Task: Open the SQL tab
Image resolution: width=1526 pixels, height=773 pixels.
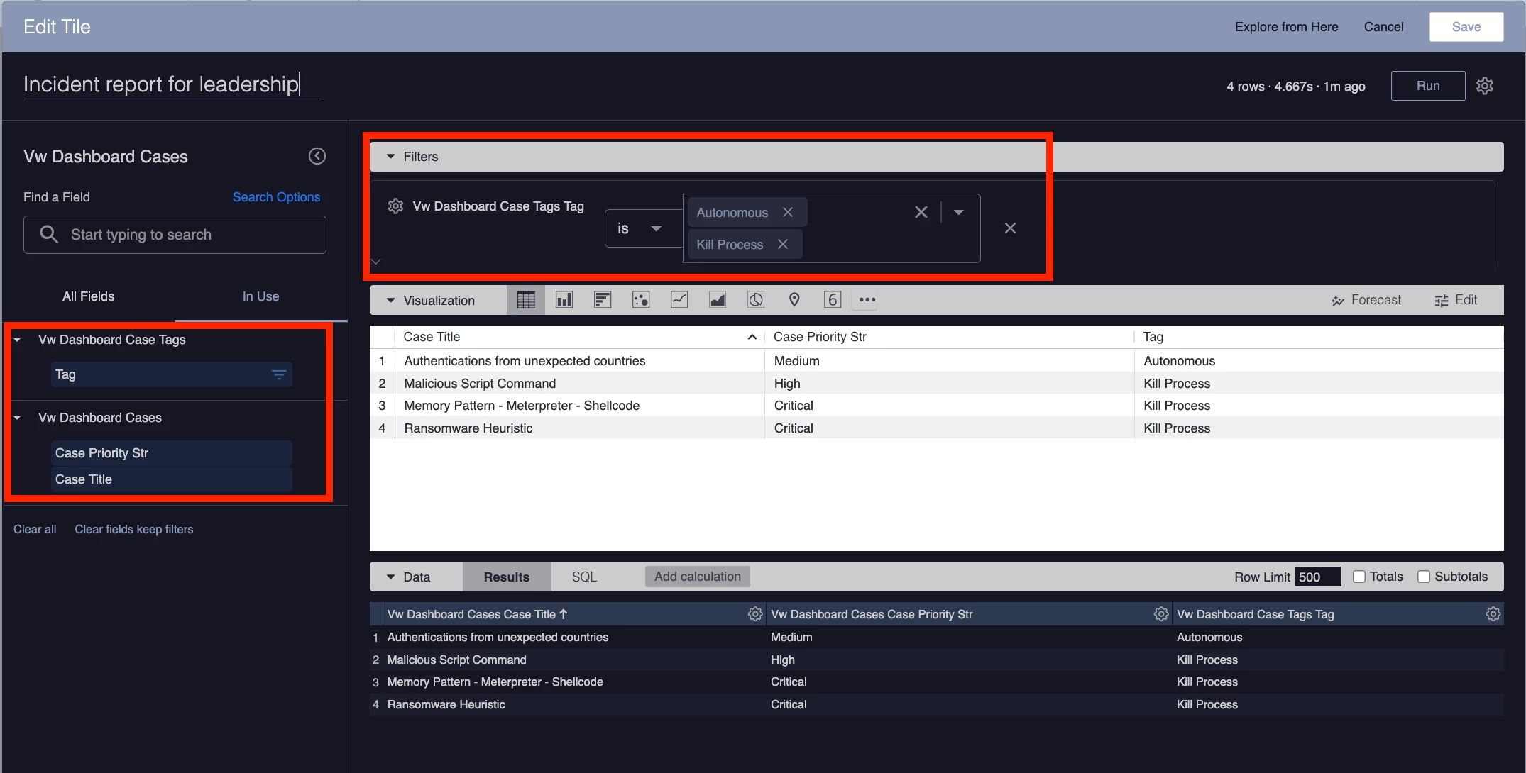Action: pos(584,577)
